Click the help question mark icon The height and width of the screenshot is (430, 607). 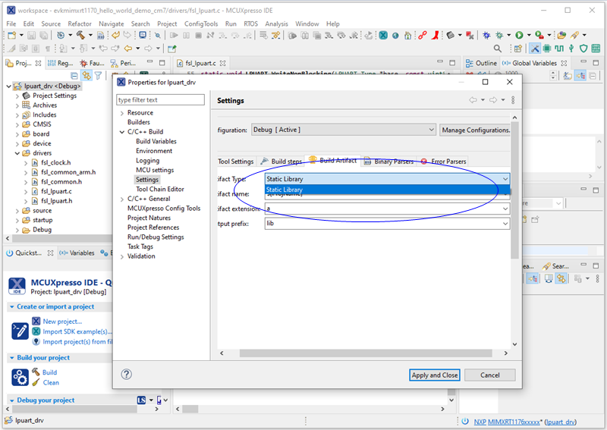pyautogui.click(x=127, y=374)
